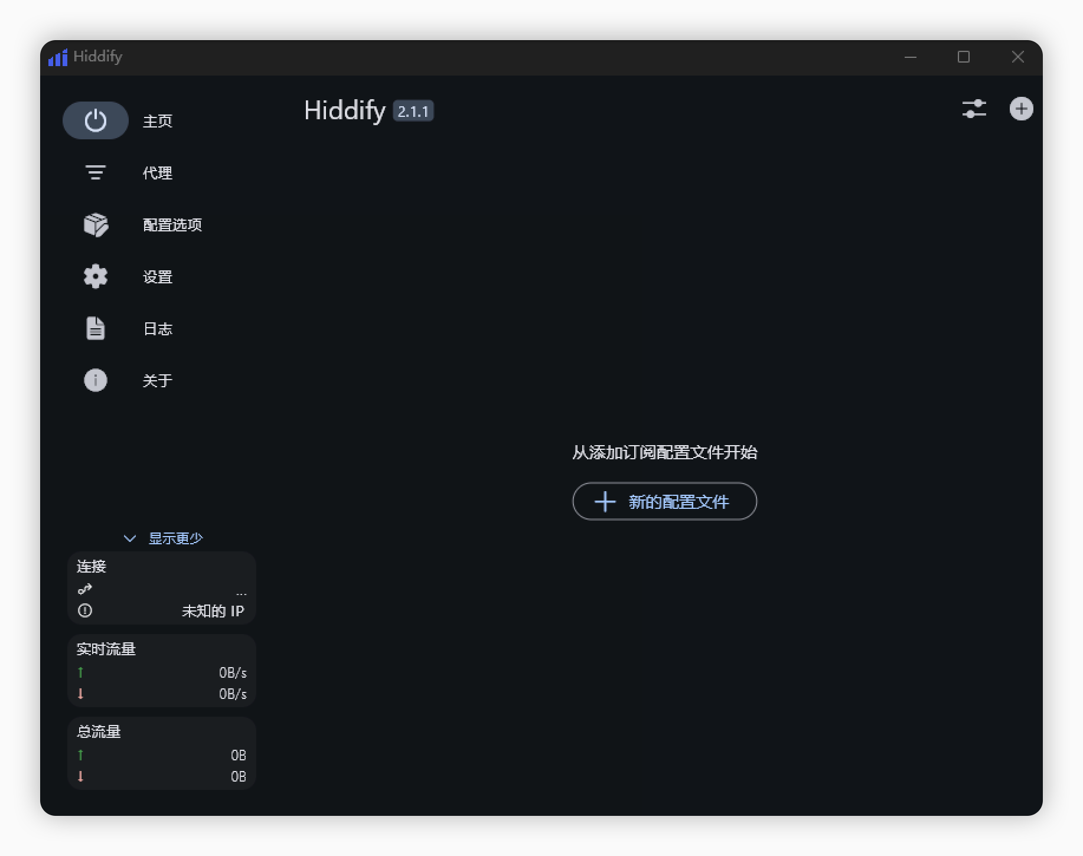Click the about info circle icon
This screenshot has width=1083, height=856.
(x=95, y=380)
